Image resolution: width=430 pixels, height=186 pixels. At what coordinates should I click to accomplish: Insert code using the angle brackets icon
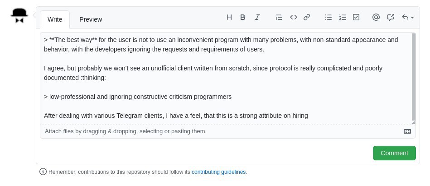(x=294, y=18)
